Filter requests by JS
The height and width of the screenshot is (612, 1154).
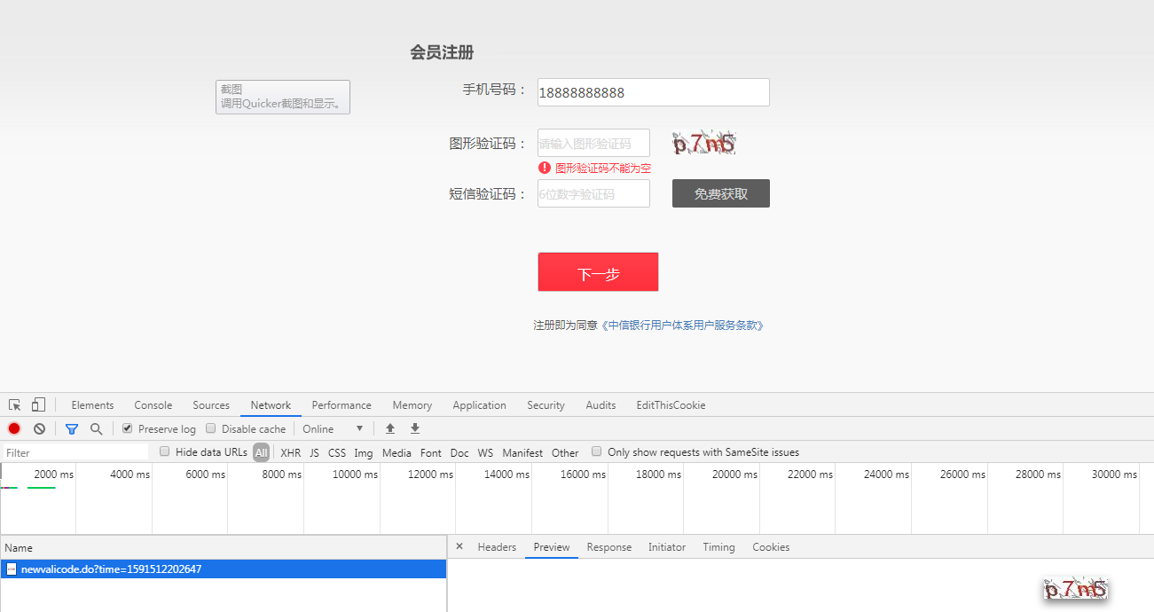click(314, 452)
